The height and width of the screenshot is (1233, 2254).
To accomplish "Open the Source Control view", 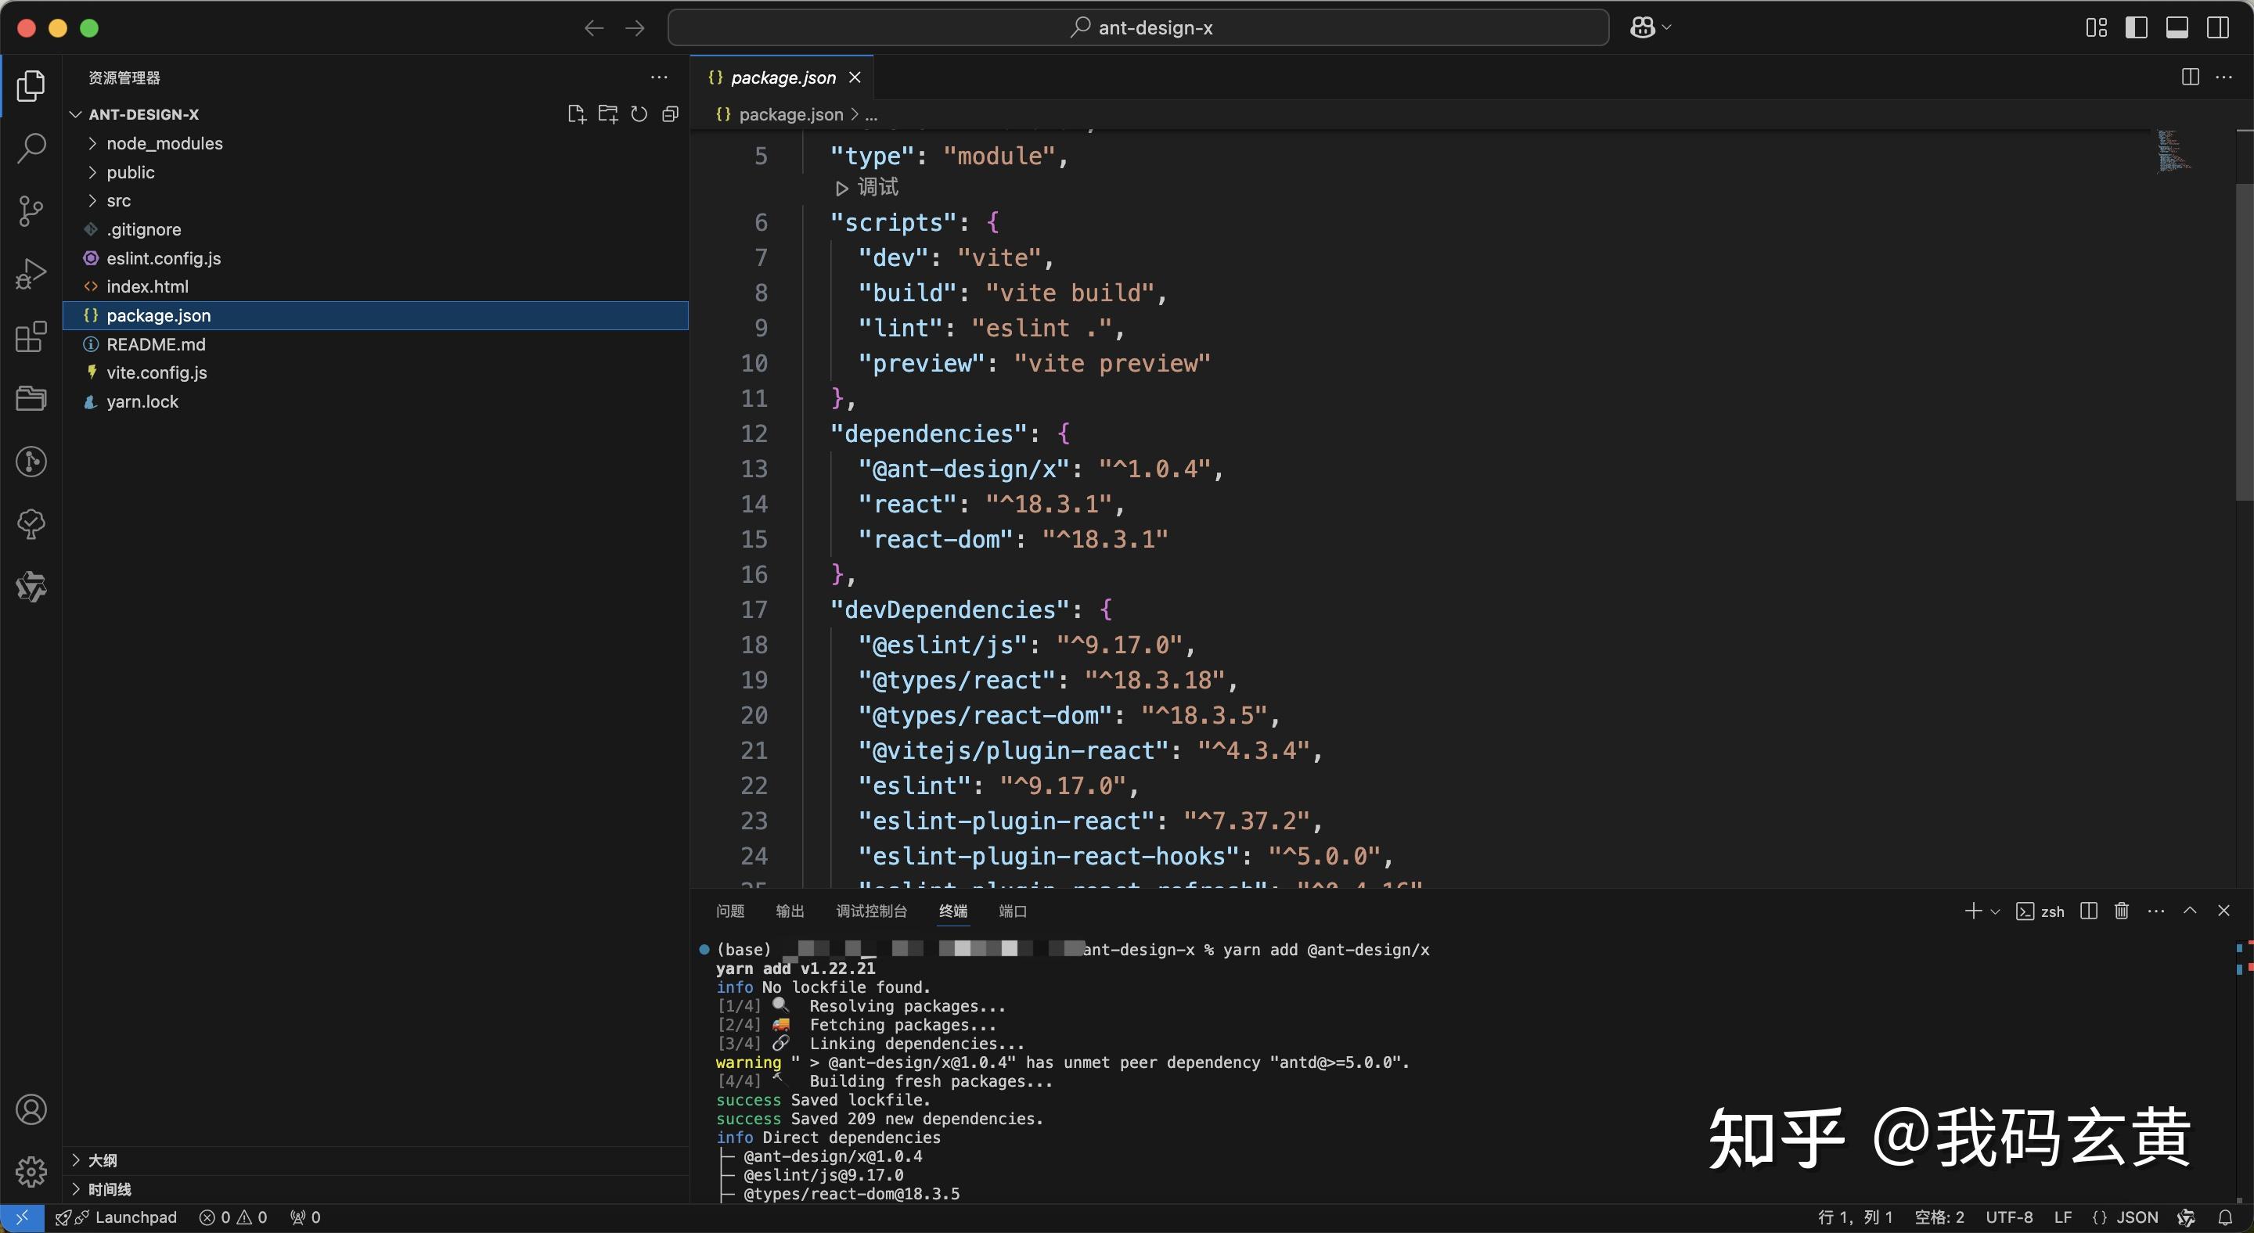I will coord(31,210).
